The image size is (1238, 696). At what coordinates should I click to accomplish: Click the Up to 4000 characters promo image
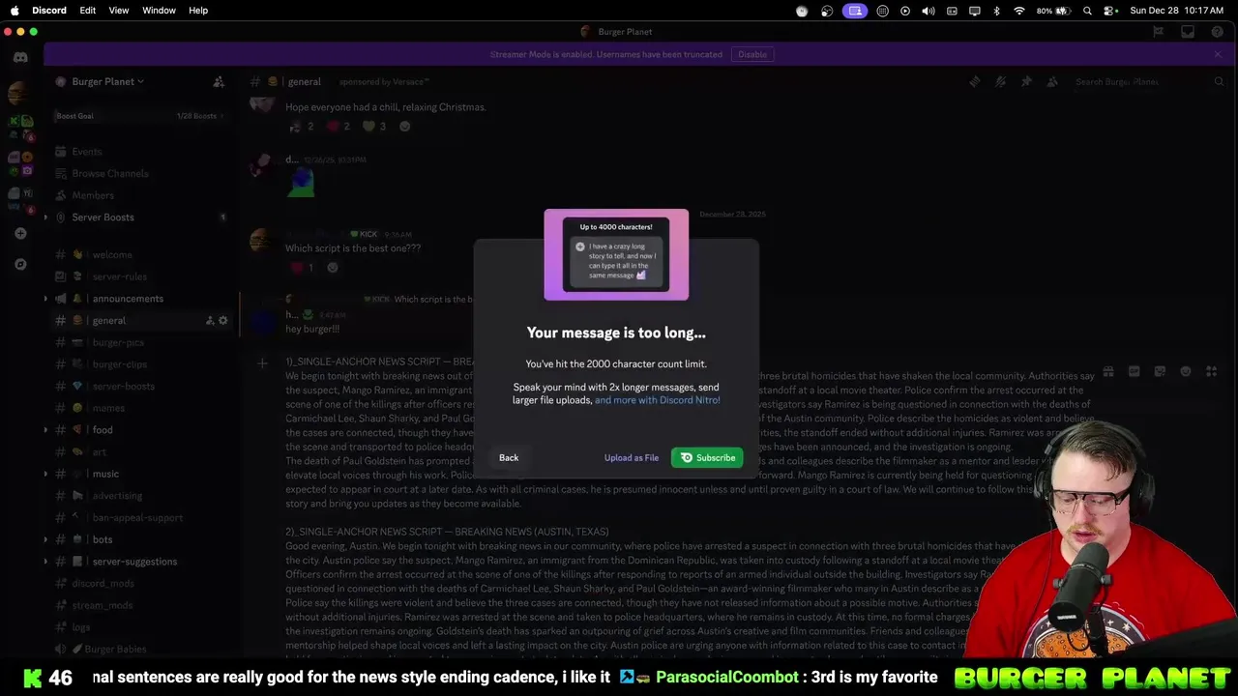(x=616, y=254)
